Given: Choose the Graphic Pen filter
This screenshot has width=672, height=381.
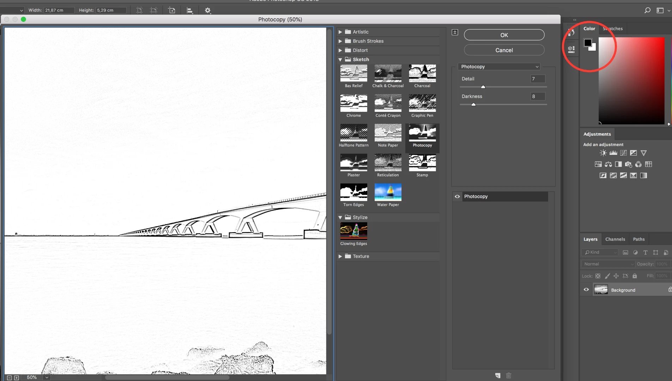Looking at the screenshot, I should (422, 103).
